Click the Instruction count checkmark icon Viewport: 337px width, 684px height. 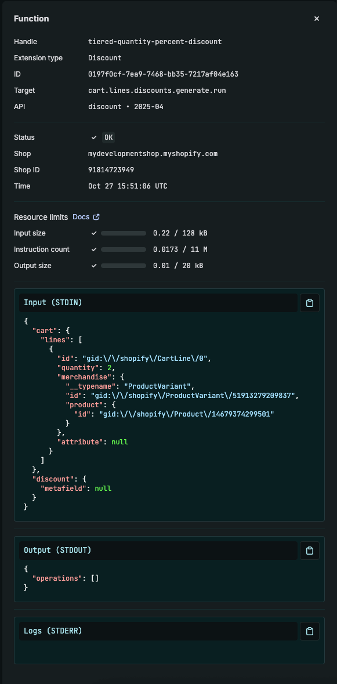(x=94, y=249)
